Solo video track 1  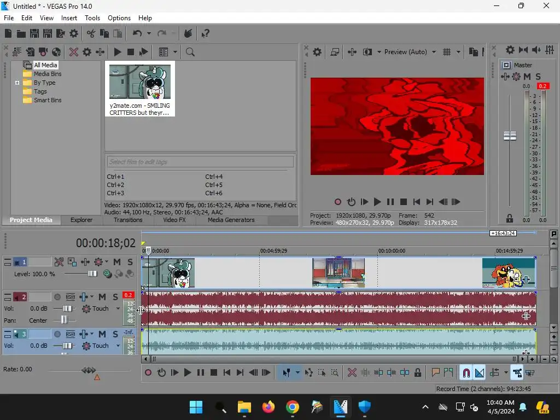coord(130,262)
